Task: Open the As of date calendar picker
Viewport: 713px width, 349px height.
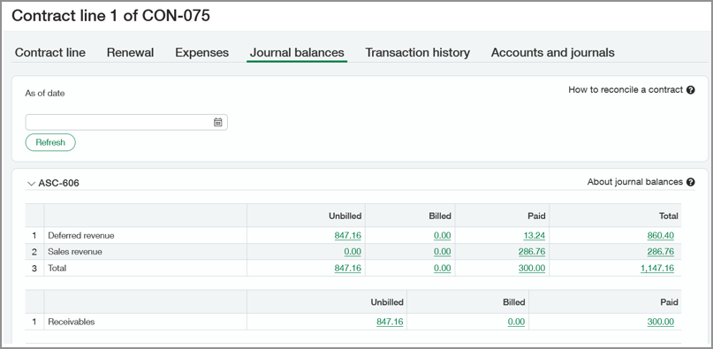Action: (218, 122)
